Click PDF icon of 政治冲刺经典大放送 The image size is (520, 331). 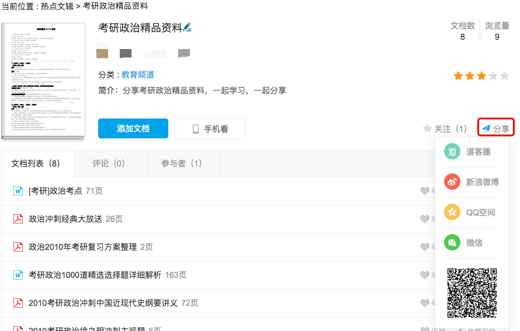[x=18, y=219]
